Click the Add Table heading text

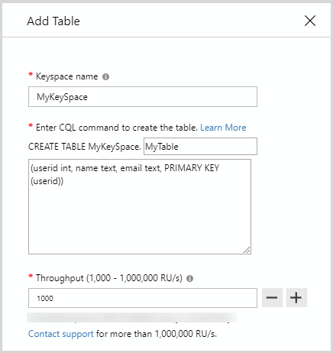point(53,21)
